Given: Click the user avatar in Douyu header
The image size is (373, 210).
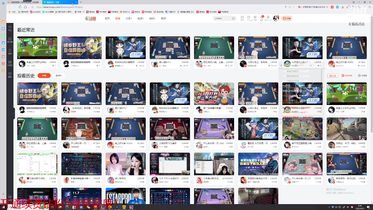Looking at the screenshot, I should [276, 18].
